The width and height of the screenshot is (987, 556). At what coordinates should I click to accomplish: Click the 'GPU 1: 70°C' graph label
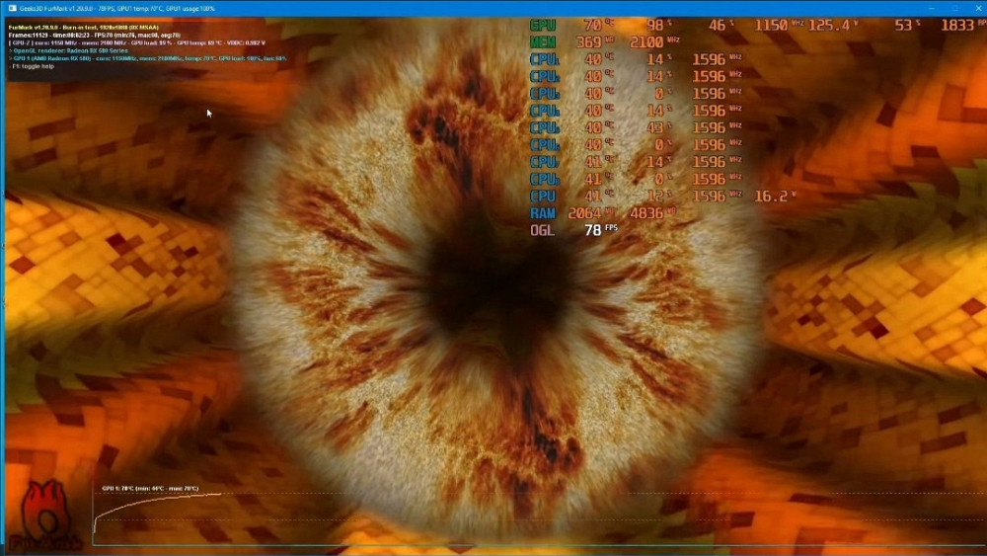click(150, 488)
